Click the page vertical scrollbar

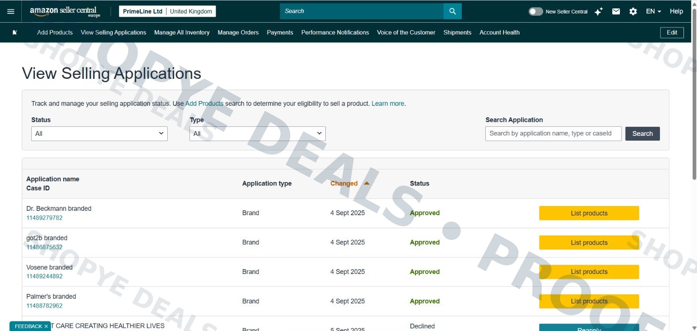[694, 93]
